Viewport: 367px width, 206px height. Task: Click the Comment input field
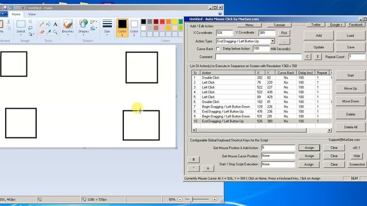[x=259, y=57]
